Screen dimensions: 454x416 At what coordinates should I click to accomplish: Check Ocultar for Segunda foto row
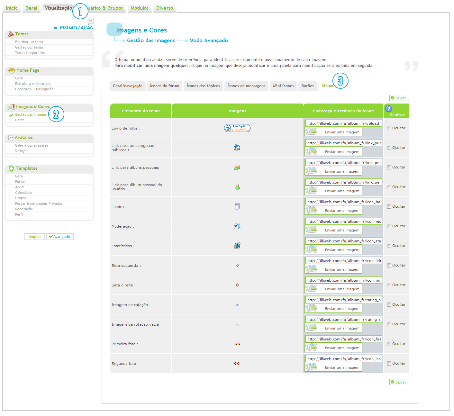pos(389,363)
